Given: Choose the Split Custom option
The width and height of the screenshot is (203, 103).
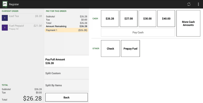Looking at the screenshot, I should tap(66, 73).
